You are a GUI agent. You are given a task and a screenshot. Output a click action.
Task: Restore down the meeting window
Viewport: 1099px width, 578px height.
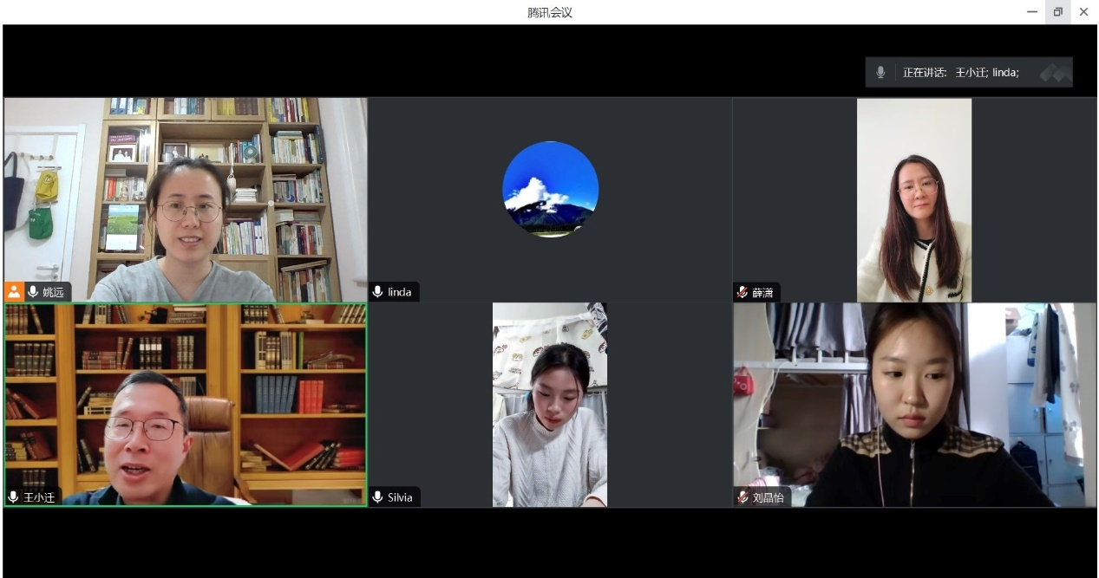[x=1057, y=12]
